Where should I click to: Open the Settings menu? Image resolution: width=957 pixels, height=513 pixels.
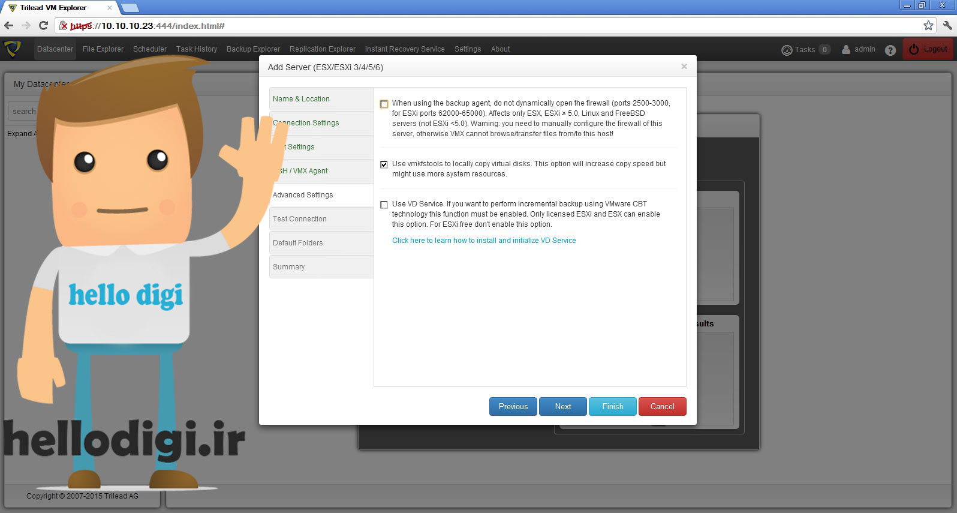point(468,49)
